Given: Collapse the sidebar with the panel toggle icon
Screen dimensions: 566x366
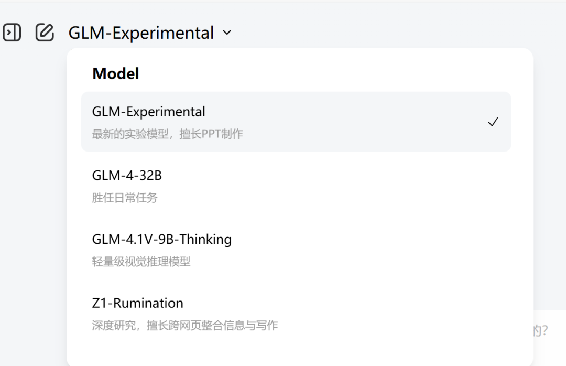Looking at the screenshot, I should pos(12,32).
